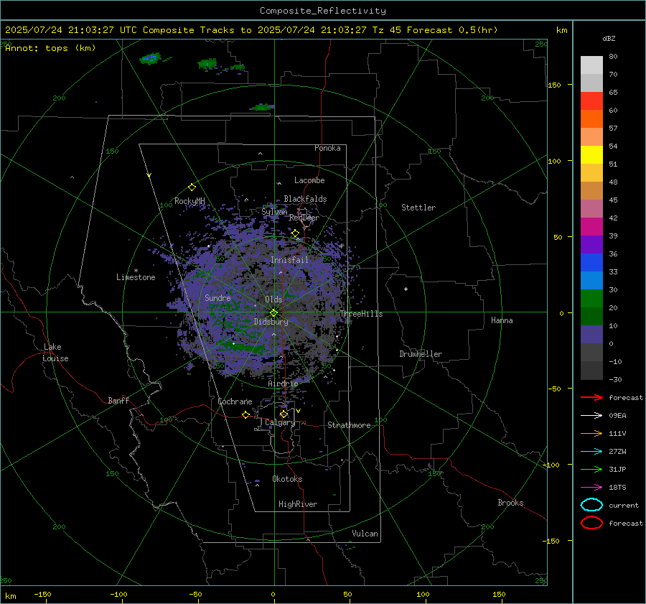Click yellow radar-site diamond at map center
Screen dimensions: 646x604
pos(273,313)
